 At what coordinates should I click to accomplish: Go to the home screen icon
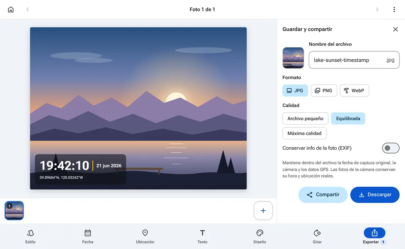tap(11, 10)
